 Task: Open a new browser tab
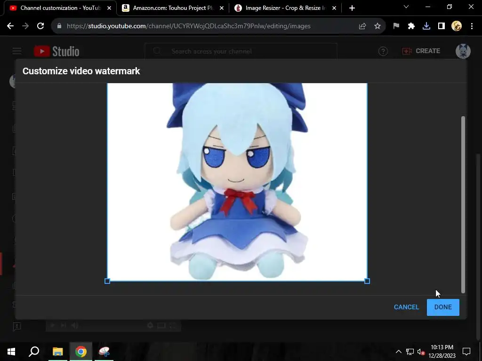click(352, 8)
